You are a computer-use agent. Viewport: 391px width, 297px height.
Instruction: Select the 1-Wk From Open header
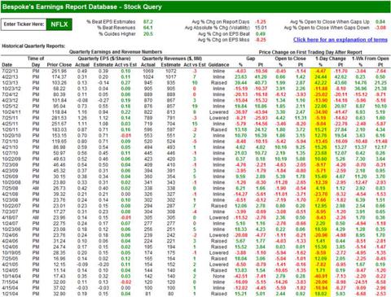(x=371, y=59)
